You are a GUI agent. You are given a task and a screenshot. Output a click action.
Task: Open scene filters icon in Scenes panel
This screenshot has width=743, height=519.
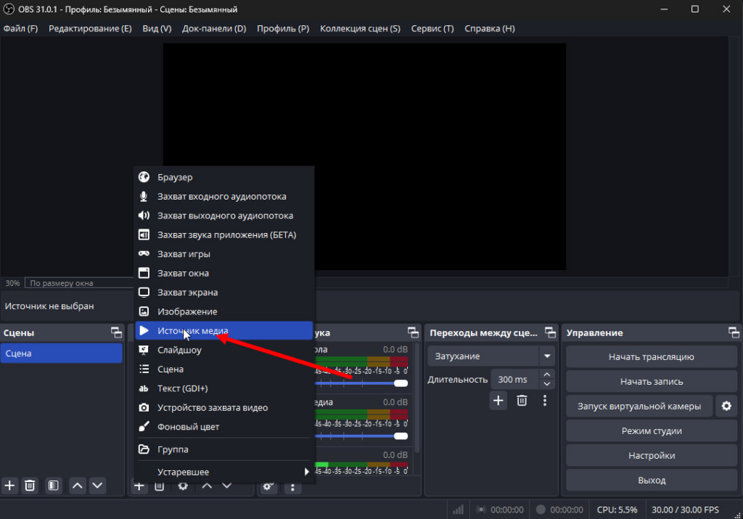53,485
